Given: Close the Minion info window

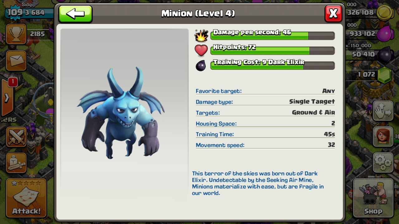Looking at the screenshot, I should [333, 14].
